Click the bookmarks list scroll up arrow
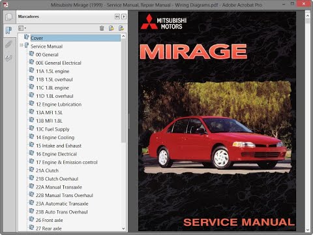Screen dimensions: 313x235 [x=123, y=36]
